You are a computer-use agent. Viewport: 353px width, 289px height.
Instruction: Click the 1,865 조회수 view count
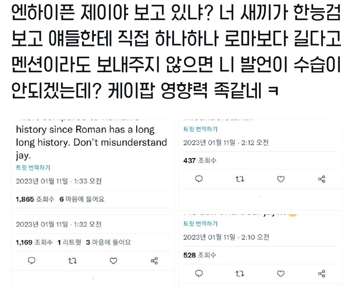coord(35,199)
